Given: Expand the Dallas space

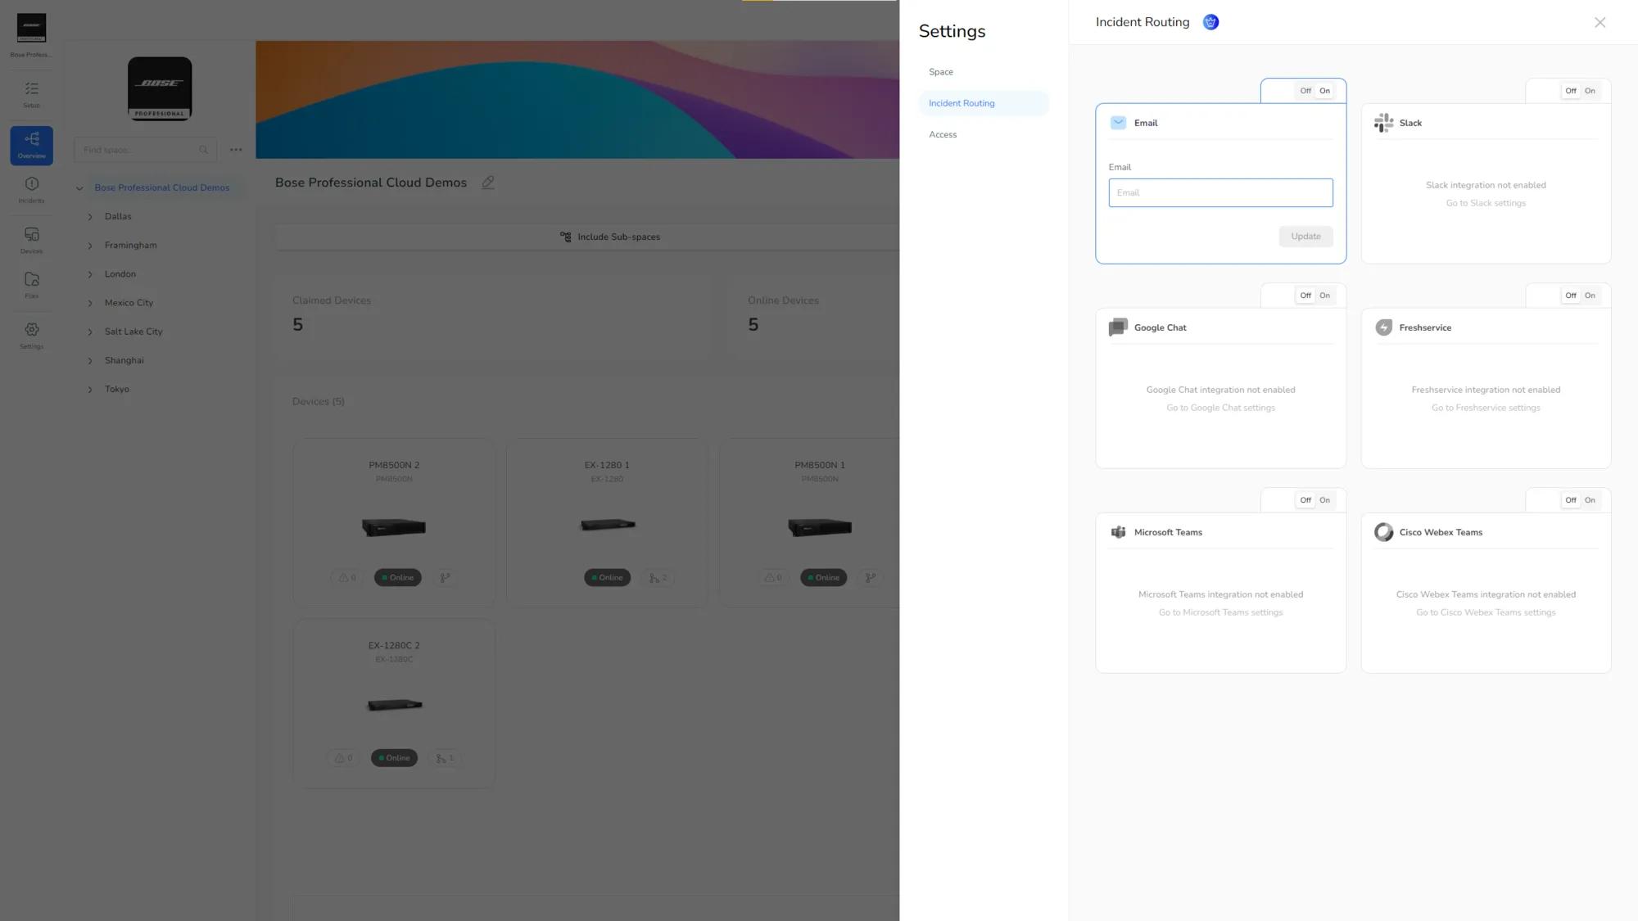Looking at the screenshot, I should (90, 217).
